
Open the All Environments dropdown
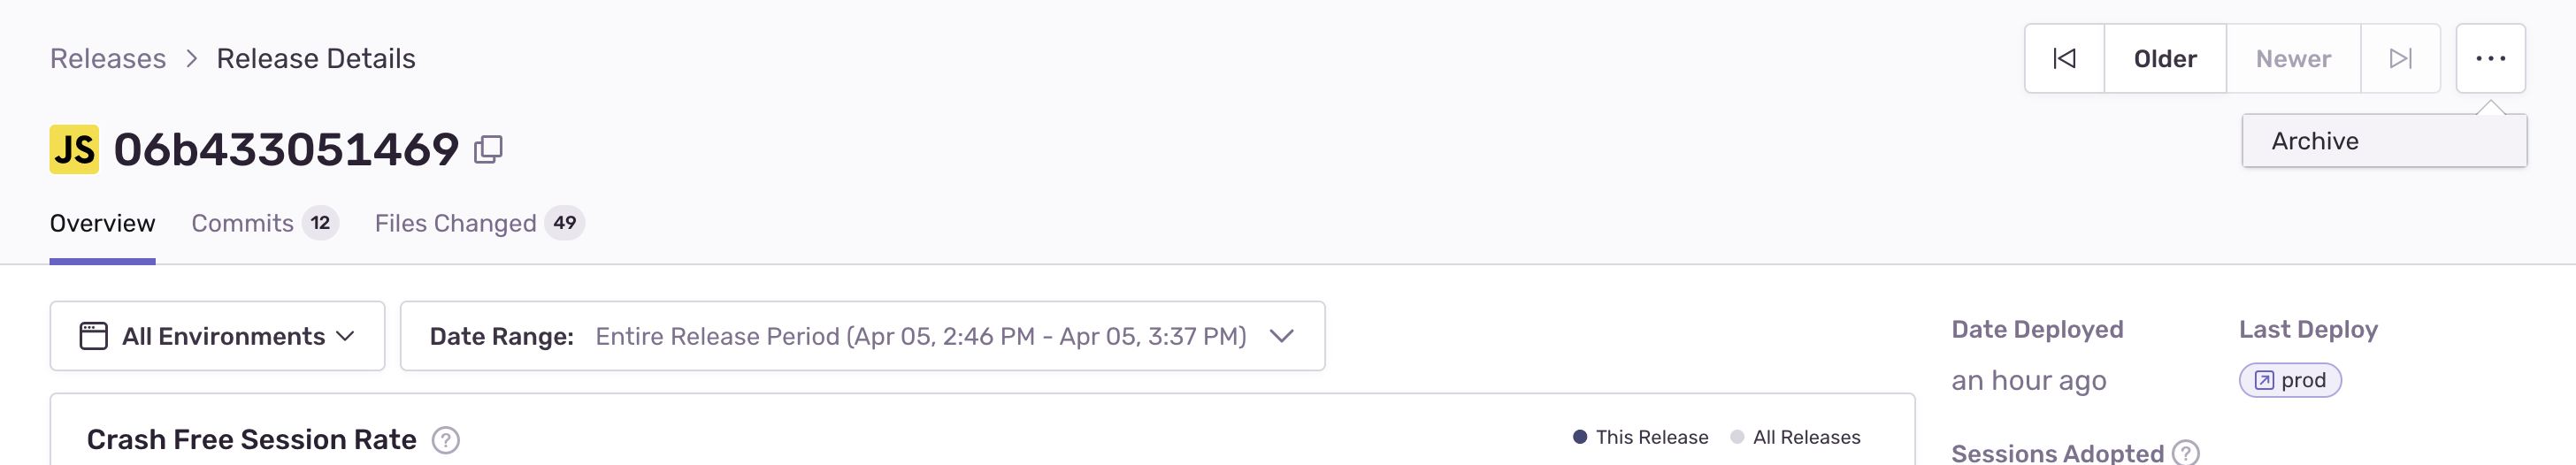217,336
